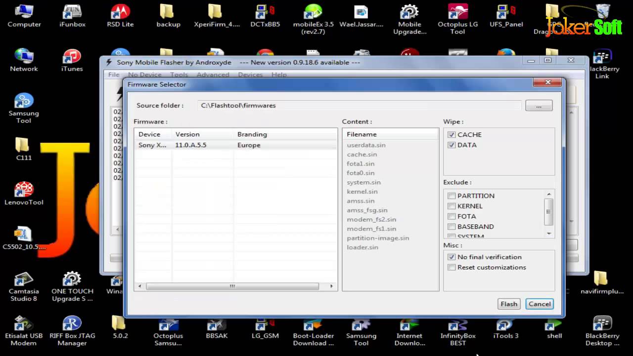Launch Mobile Upgrade desktop shortcut
633x356 pixels.
[x=409, y=19]
